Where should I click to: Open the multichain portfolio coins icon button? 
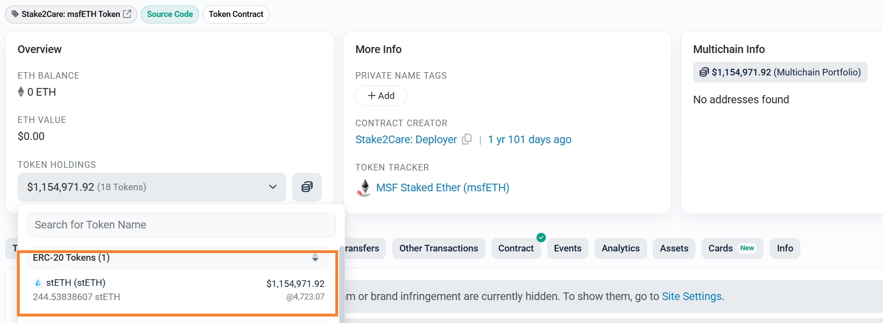click(307, 187)
